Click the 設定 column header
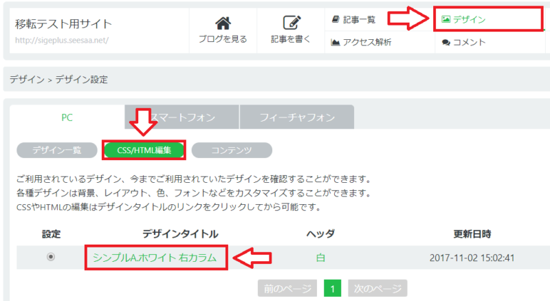Screen dimensions: 550x301 (x=51, y=234)
